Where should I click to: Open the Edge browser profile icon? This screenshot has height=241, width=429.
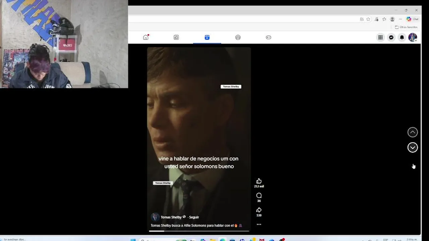coord(392,19)
